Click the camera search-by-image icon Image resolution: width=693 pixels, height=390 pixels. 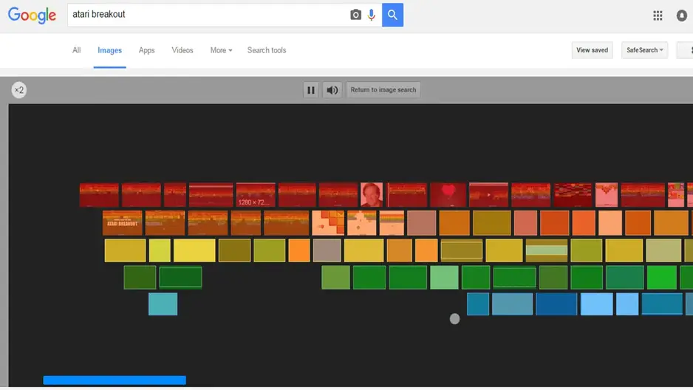coord(355,15)
